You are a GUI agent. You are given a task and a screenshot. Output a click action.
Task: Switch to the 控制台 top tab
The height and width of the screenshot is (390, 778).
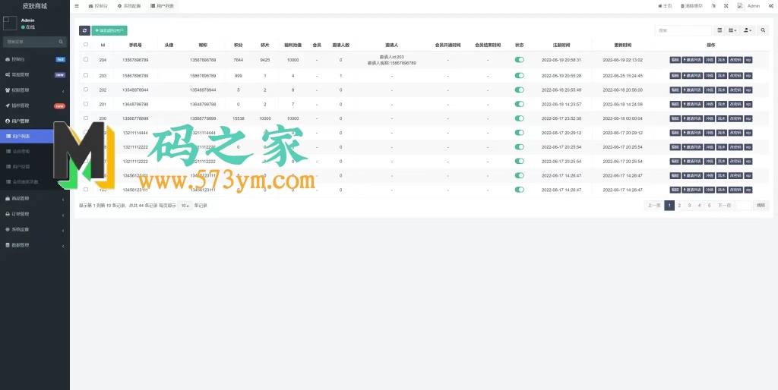(x=98, y=6)
